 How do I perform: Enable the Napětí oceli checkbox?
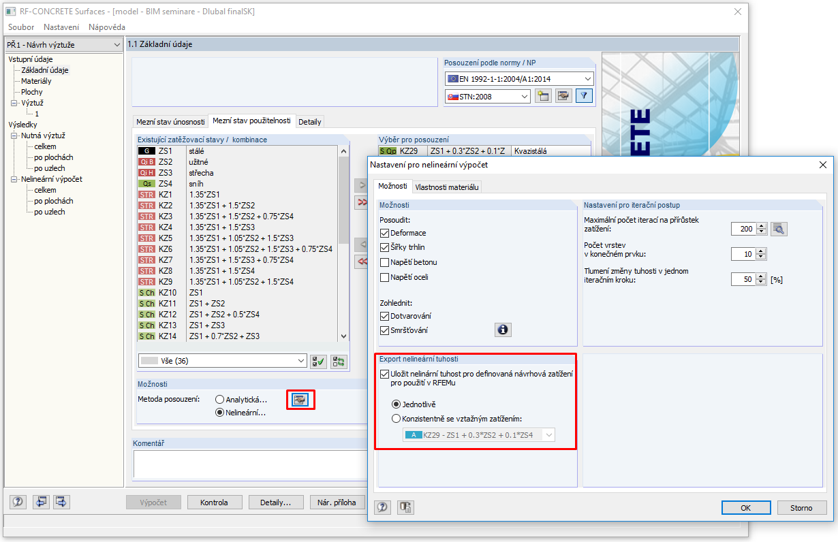pyautogui.click(x=385, y=277)
